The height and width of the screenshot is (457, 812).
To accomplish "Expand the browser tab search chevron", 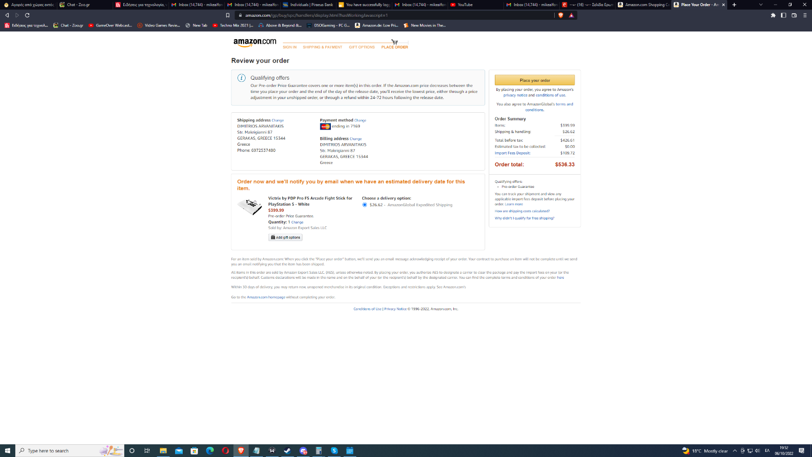I will click(x=761, y=5).
